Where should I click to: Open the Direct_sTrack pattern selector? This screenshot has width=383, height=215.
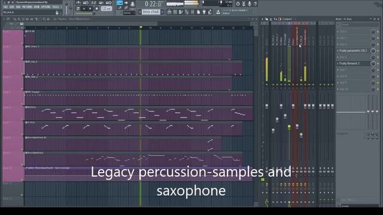[x=151, y=12]
